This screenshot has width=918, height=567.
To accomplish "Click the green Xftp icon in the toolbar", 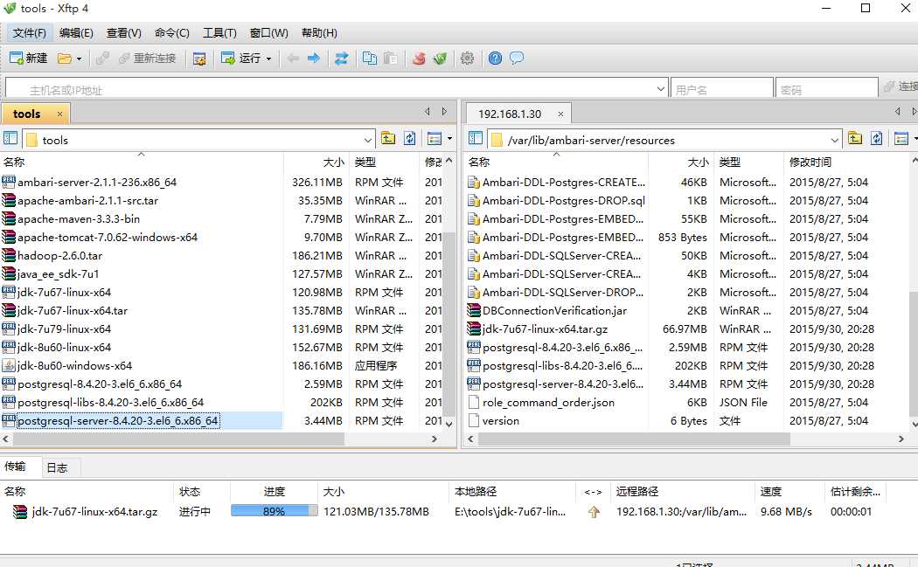I will 441,58.
